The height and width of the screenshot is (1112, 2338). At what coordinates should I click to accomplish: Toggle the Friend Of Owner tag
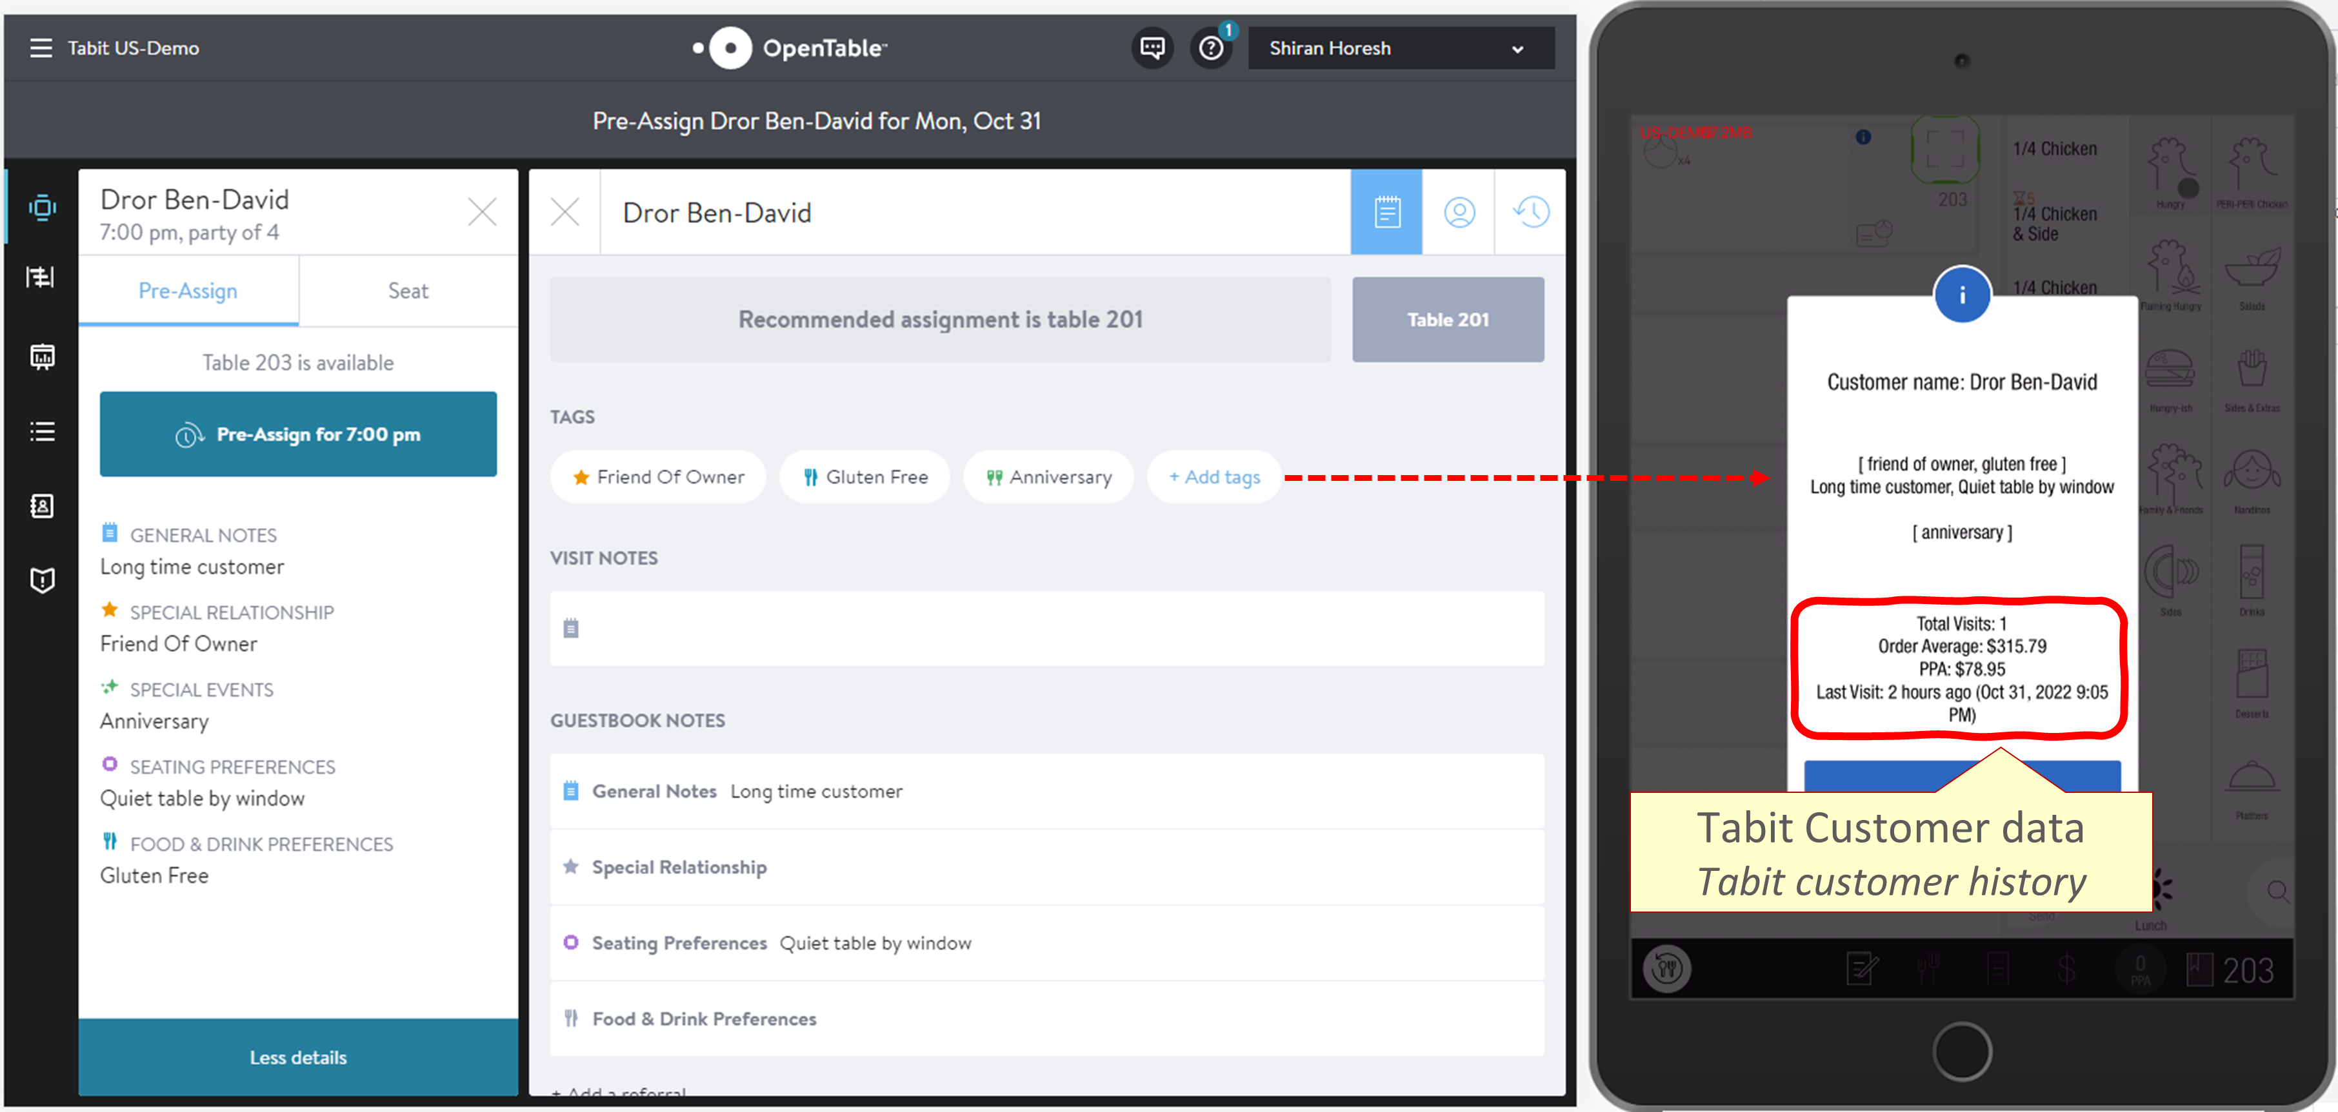pyautogui.click(x=658, y=476)
